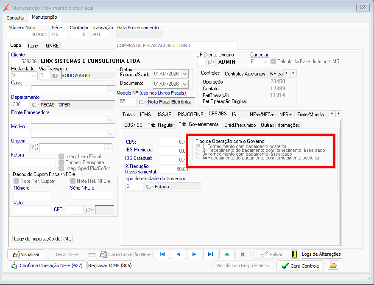Click the Origem help bracket icon
Screen dimensions: 374x285
pyautogui.click(x=35, y=148)
